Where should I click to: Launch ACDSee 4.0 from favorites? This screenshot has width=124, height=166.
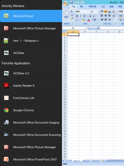(x=31, y=73)
